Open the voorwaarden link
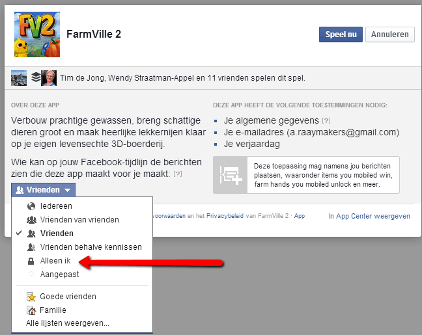 169,216
